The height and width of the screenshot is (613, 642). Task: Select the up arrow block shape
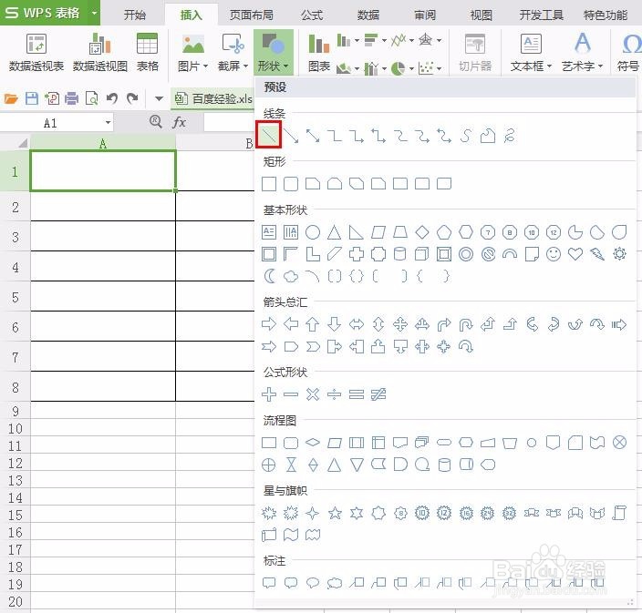point(313,324)
